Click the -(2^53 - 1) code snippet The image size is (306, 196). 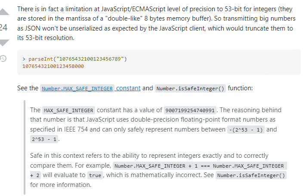[246, 129]
